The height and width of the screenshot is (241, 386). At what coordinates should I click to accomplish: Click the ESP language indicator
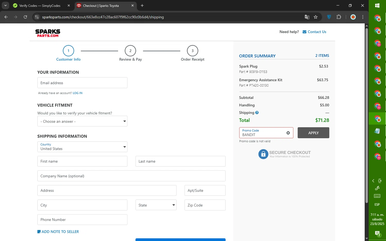377,205
